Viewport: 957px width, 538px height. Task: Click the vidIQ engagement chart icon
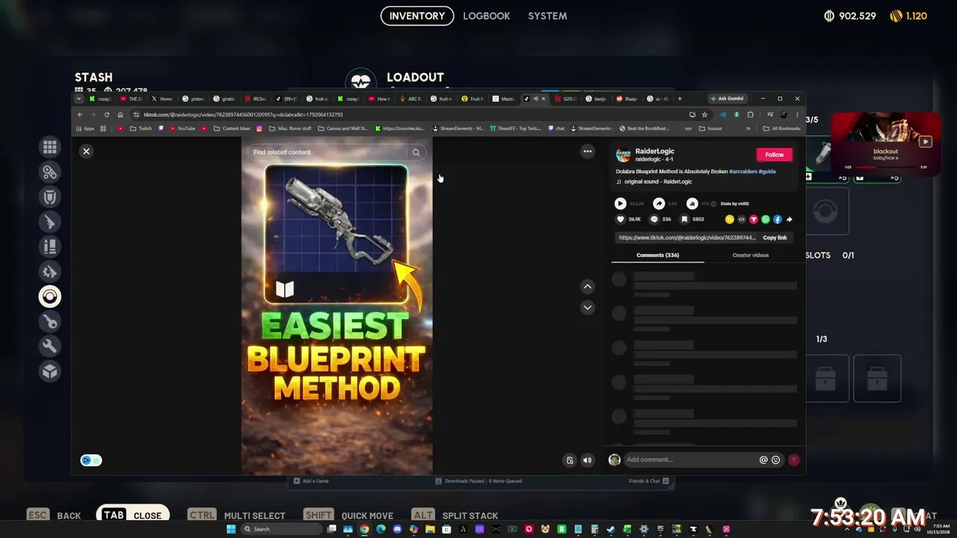tap(692, 203)
